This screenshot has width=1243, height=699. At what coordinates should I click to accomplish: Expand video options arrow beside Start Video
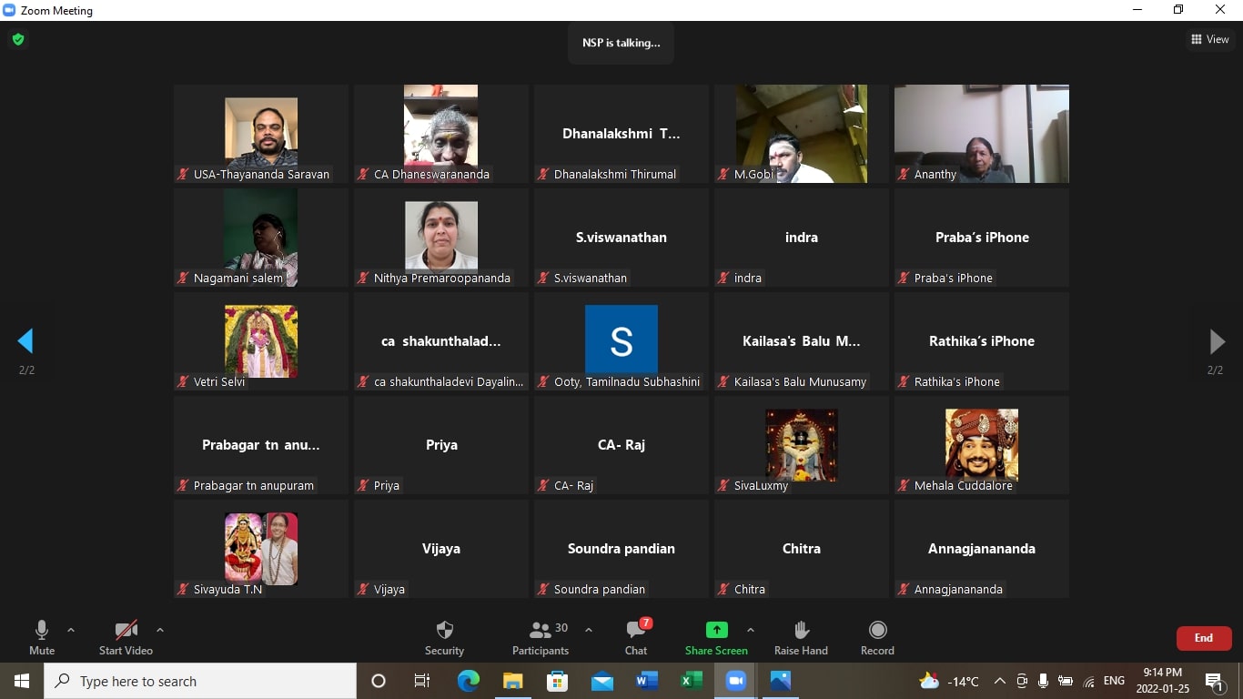coord(160,630)
